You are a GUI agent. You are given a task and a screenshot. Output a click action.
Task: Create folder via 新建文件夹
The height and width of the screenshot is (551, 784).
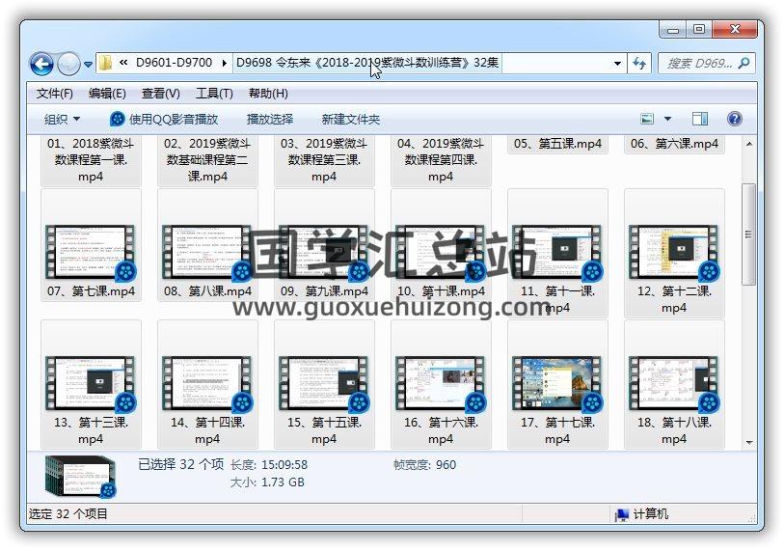[350, 119]
